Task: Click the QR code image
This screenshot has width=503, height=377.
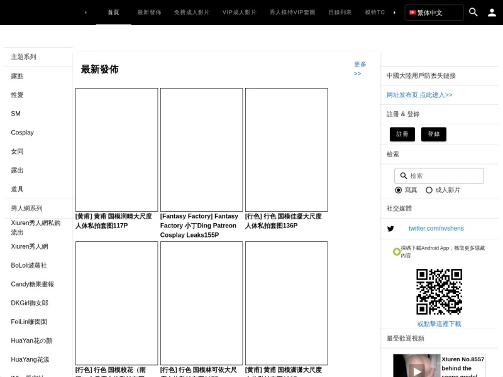Action: [439, 292]
